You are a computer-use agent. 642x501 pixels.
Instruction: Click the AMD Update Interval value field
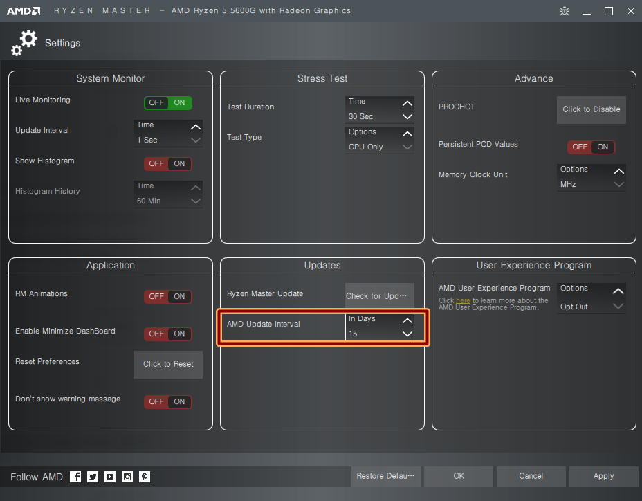tap(370, 334)
